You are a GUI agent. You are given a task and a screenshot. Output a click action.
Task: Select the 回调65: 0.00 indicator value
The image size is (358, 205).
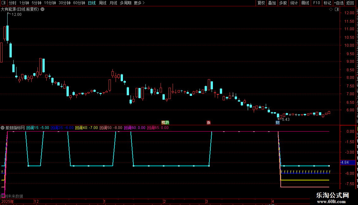158,128
